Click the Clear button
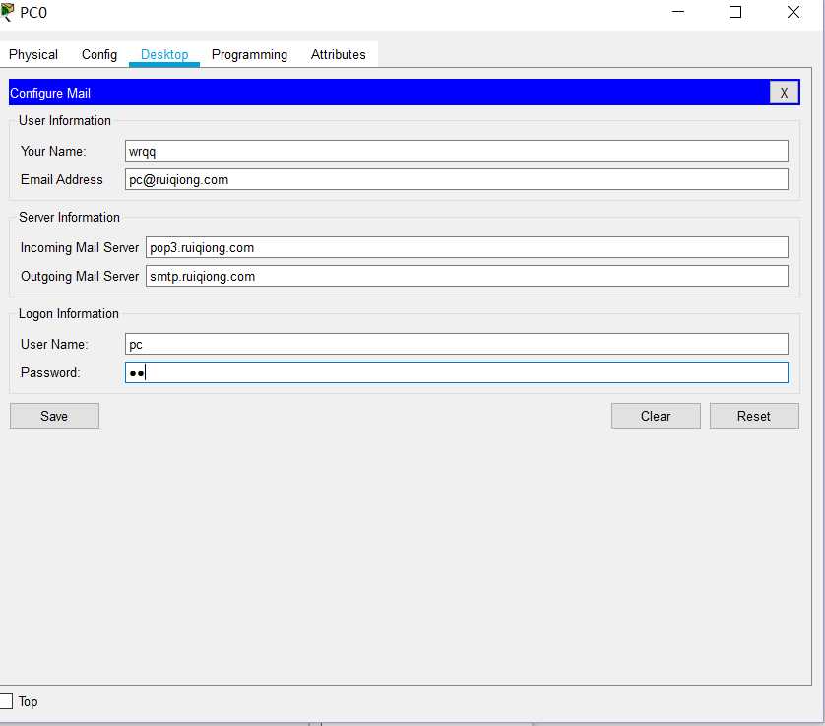Image resolution: width=825 pixels, height=726 pixels. (x=656, y=416)
